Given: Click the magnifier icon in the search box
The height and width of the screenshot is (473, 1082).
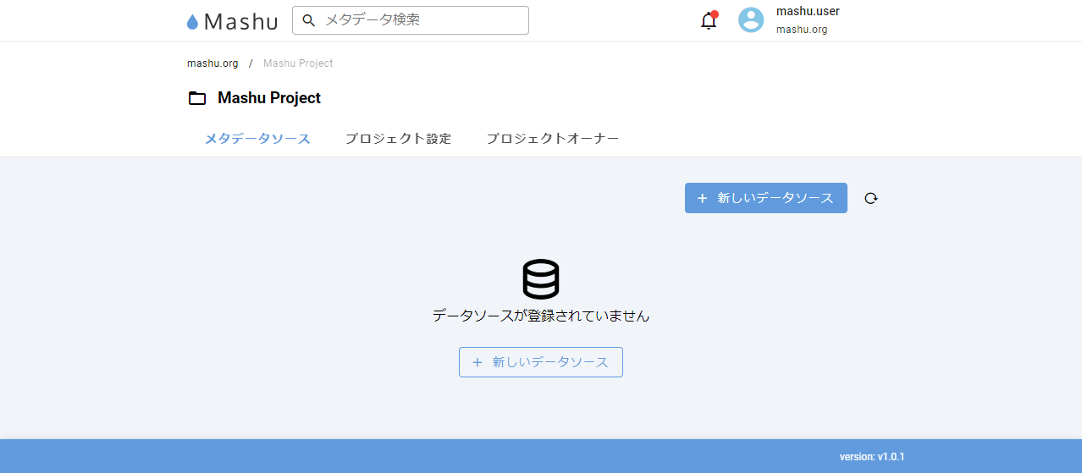Looking at the screenshot, I should click(x=309, y=20).
